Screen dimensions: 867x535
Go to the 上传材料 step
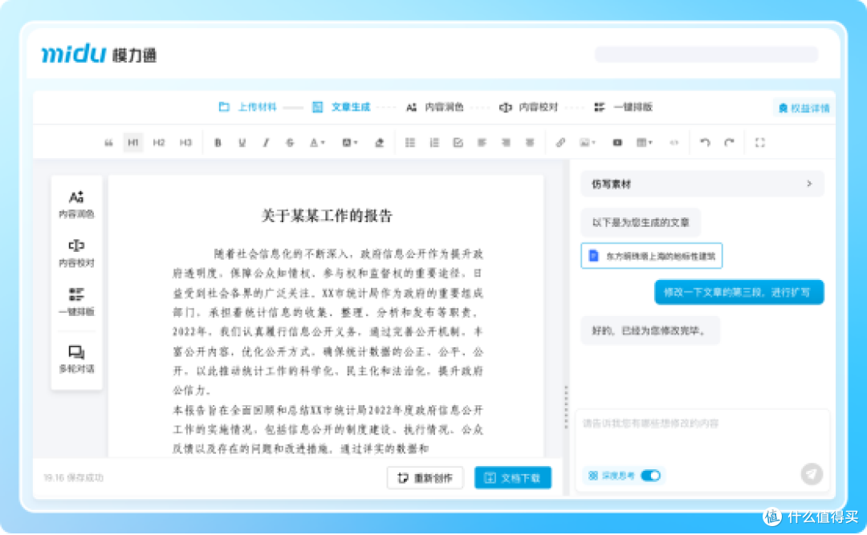(x=247, y=107)
